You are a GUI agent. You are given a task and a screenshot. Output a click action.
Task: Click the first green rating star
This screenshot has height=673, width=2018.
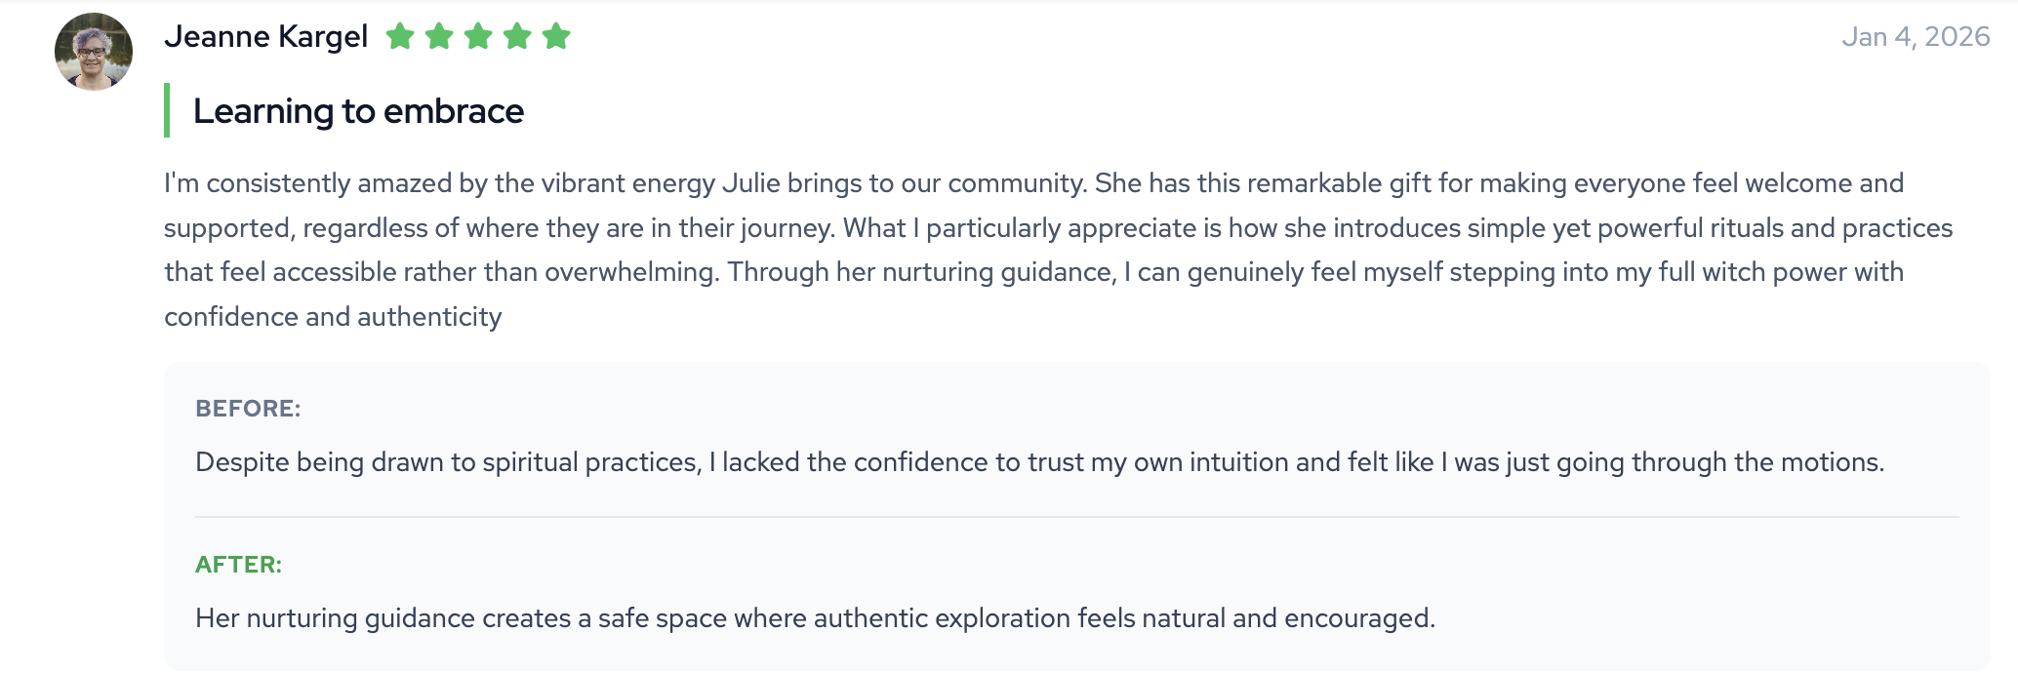pyautogui.click(x=400, y=37)
